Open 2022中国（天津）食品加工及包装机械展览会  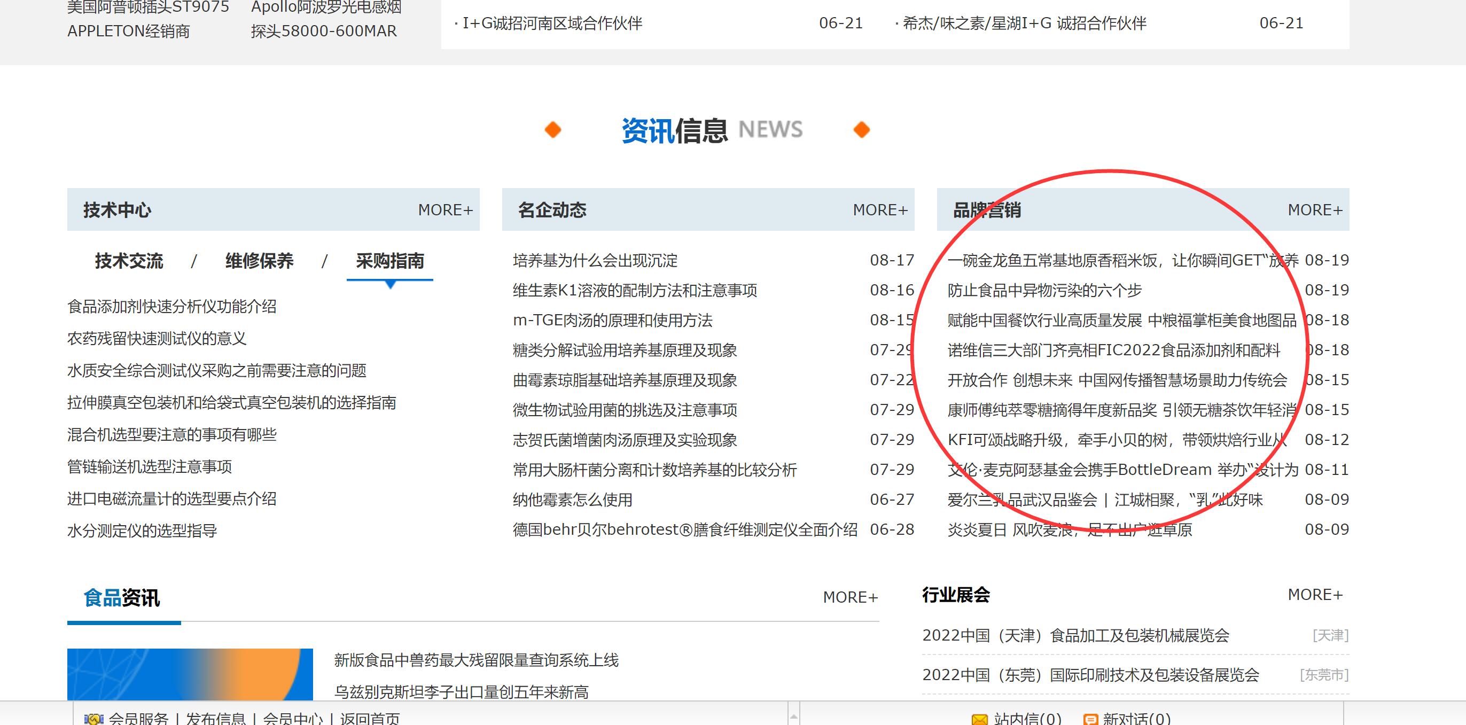point(1075,635)
